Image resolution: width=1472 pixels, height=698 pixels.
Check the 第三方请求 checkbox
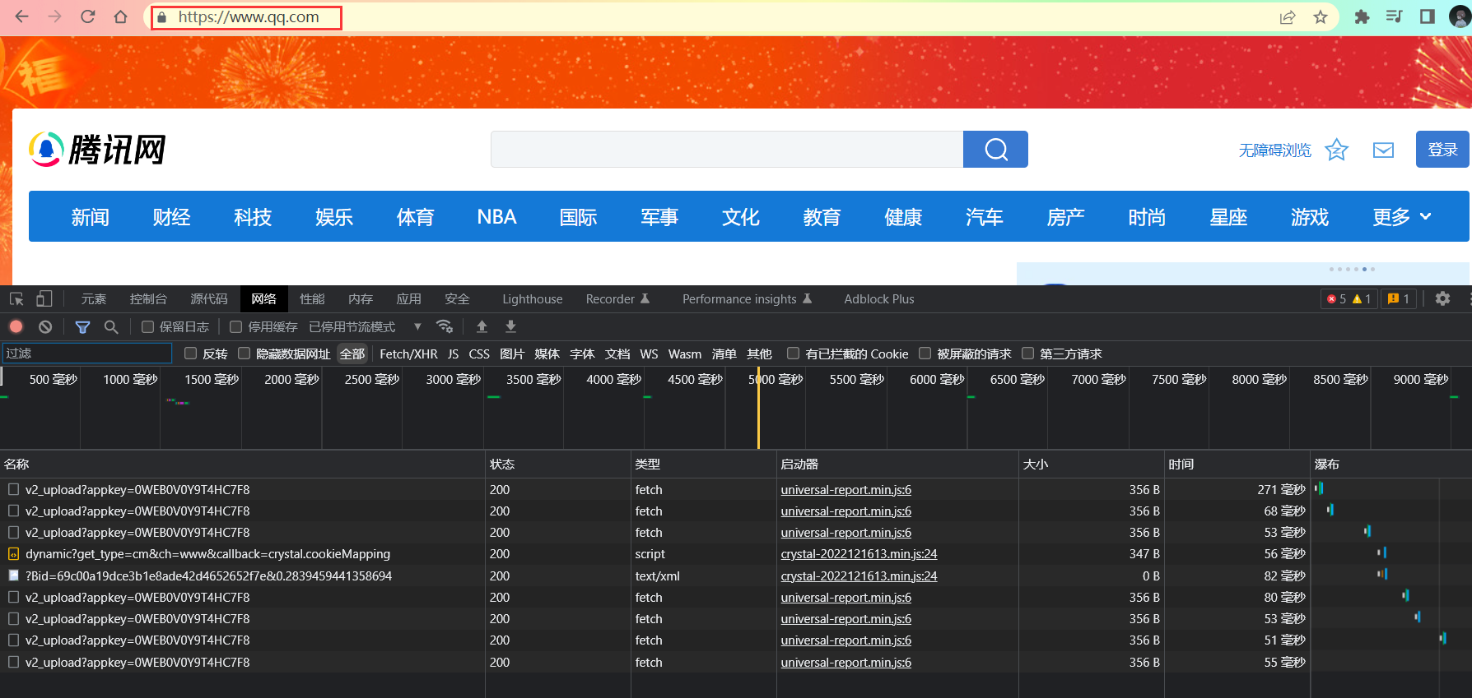(1027, 354)
